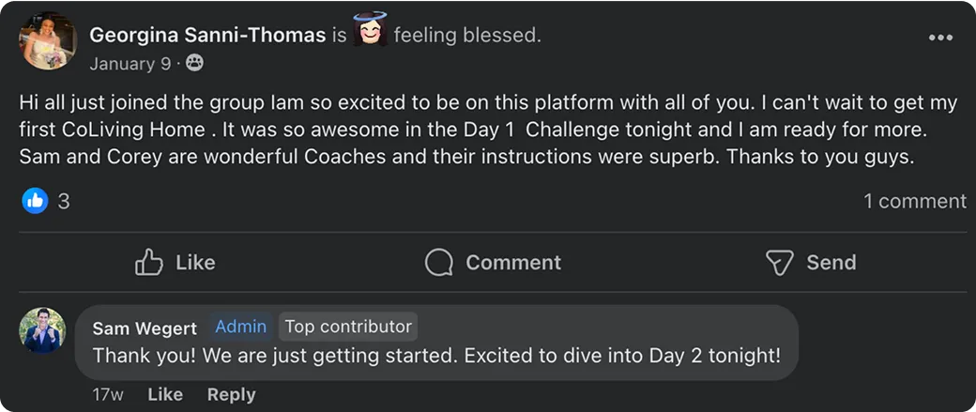Screen dimensions: 976x412
Task: Like Sam Wegert's comment
Action: (165, 395)
